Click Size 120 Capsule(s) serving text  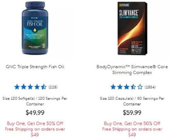point(132,101)
